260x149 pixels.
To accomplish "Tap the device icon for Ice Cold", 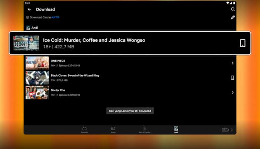I will 243,43.
